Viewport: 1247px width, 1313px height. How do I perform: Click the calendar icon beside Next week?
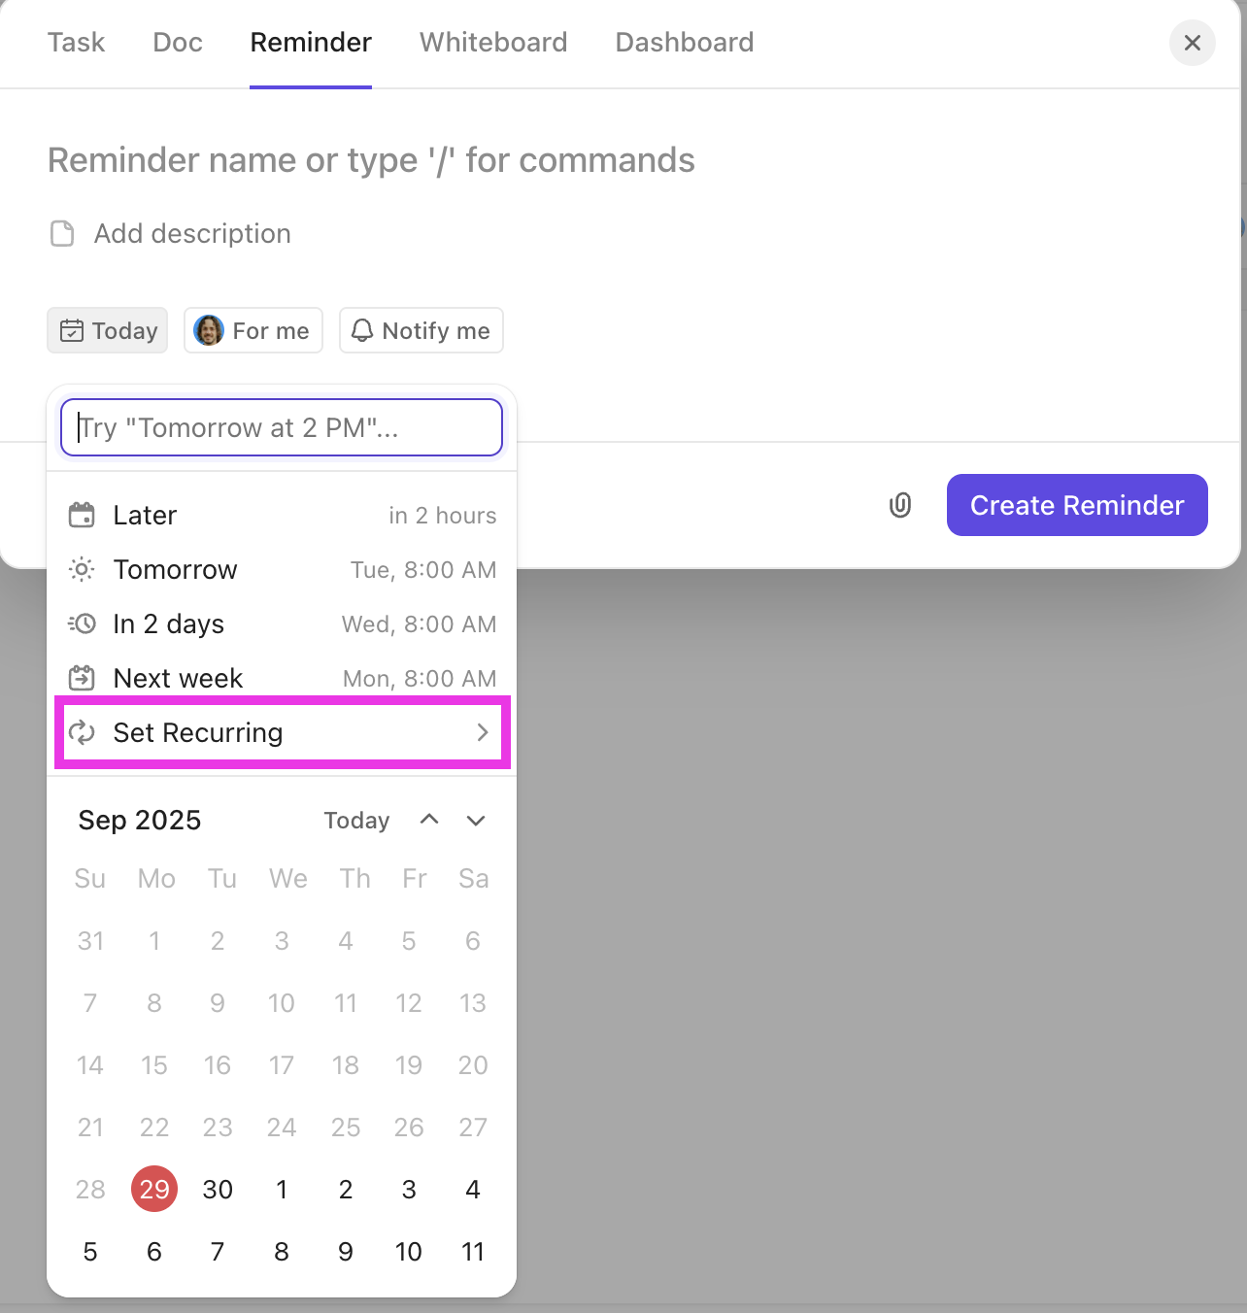[83, 677]
